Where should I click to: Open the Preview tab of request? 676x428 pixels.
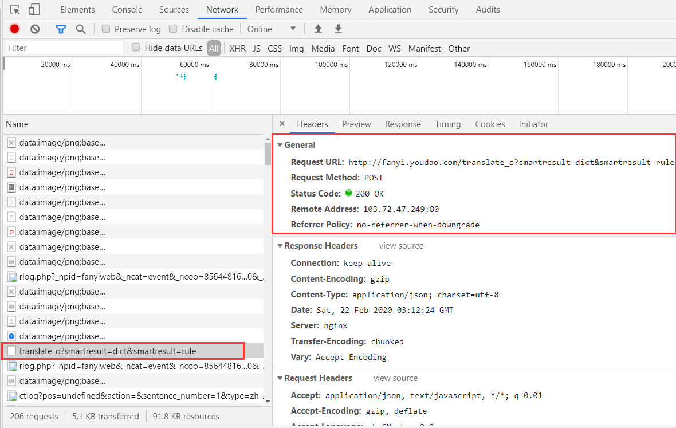pyautogui.click(x=356, y=124)
